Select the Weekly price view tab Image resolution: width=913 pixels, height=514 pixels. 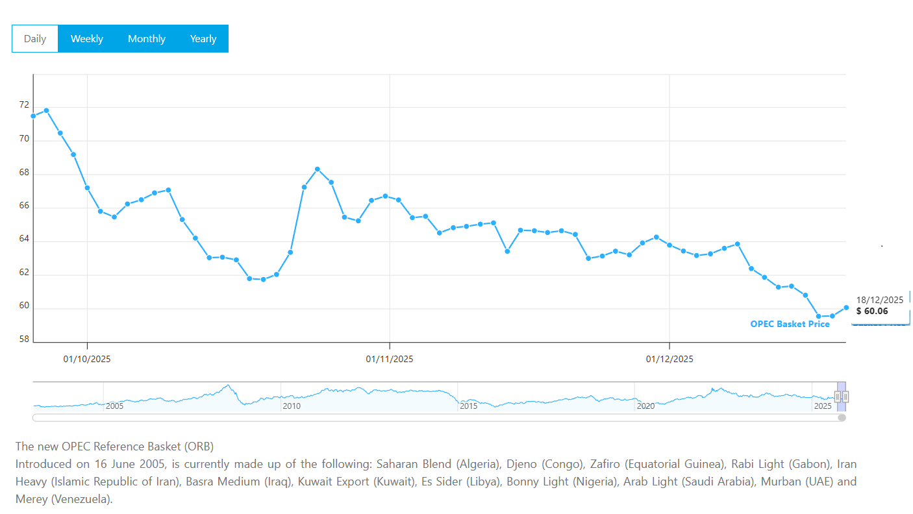point(86,39)
